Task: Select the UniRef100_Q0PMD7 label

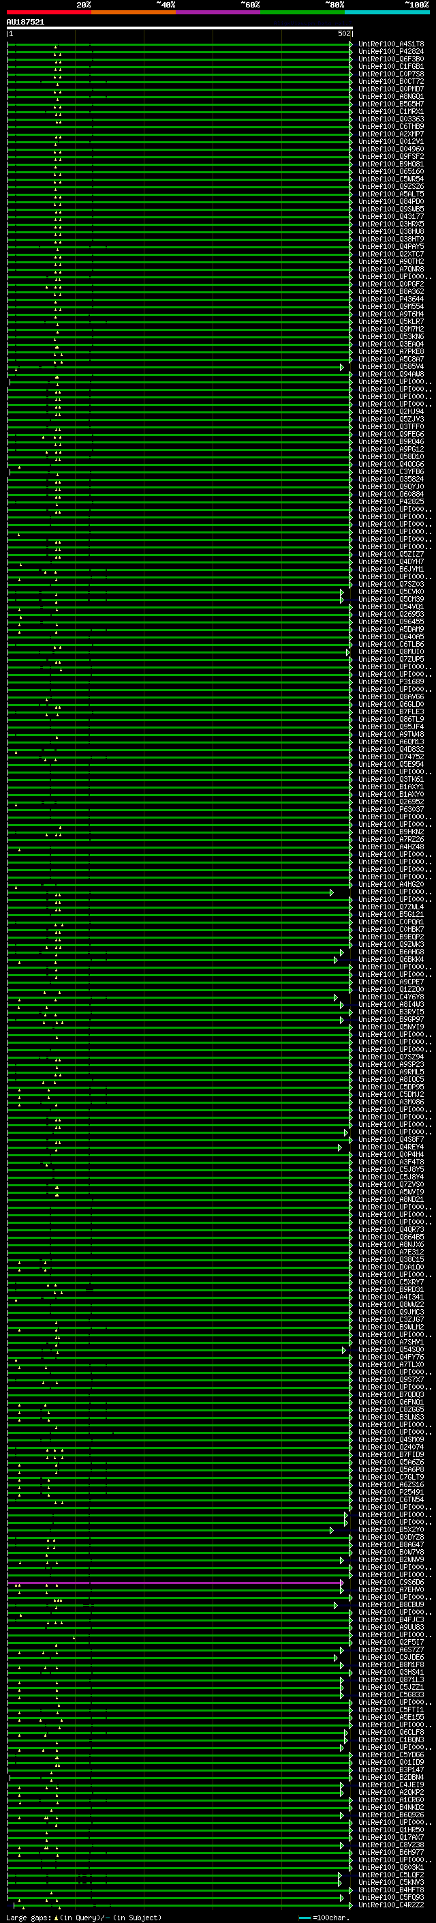Action: coord(391,89)
